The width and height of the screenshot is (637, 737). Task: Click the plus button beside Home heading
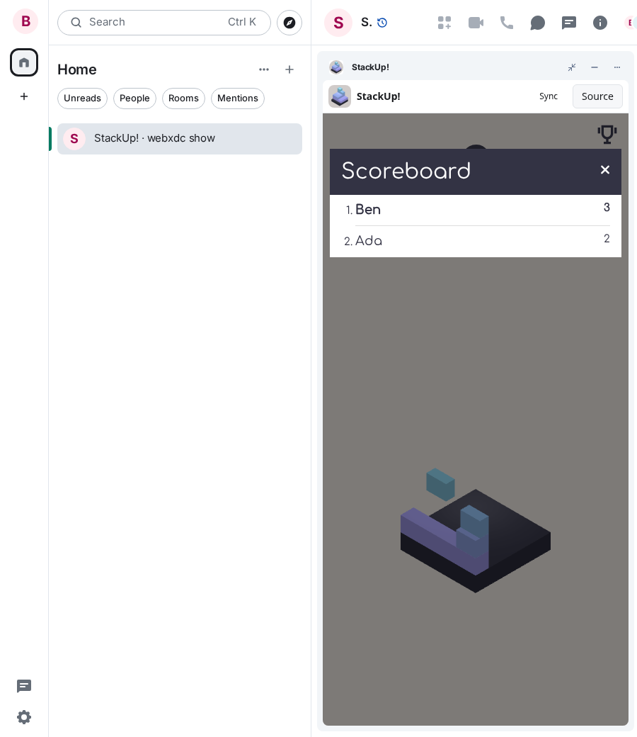(x=289, y=69)
